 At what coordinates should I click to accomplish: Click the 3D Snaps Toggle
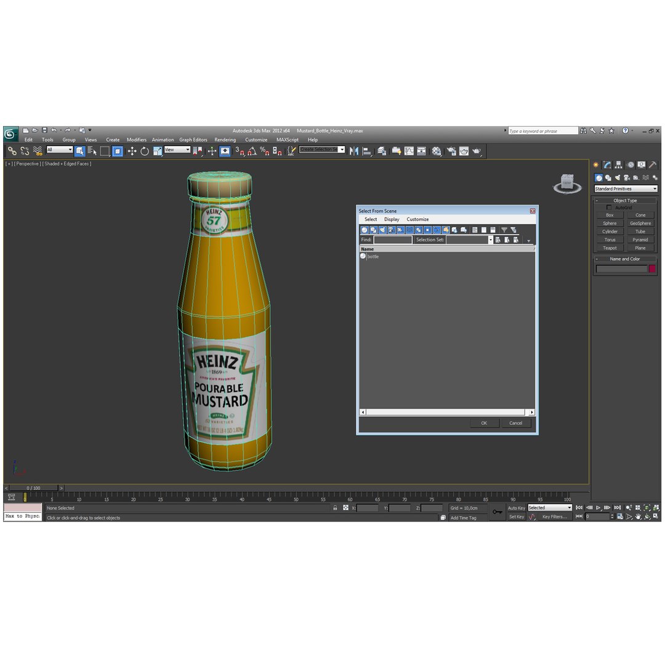pyautogui.click(x=240, y=151)
